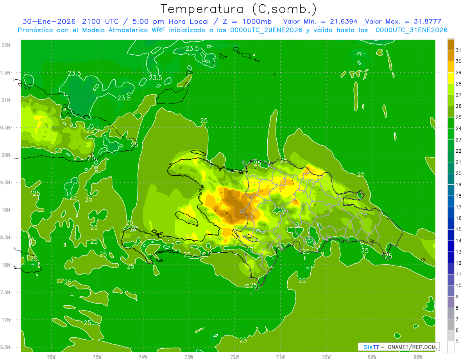The height and width of the screenshot is (362, 469).
Task: Click the topmost brown legend swatch above 31
Action: click(x=451, y=45)
